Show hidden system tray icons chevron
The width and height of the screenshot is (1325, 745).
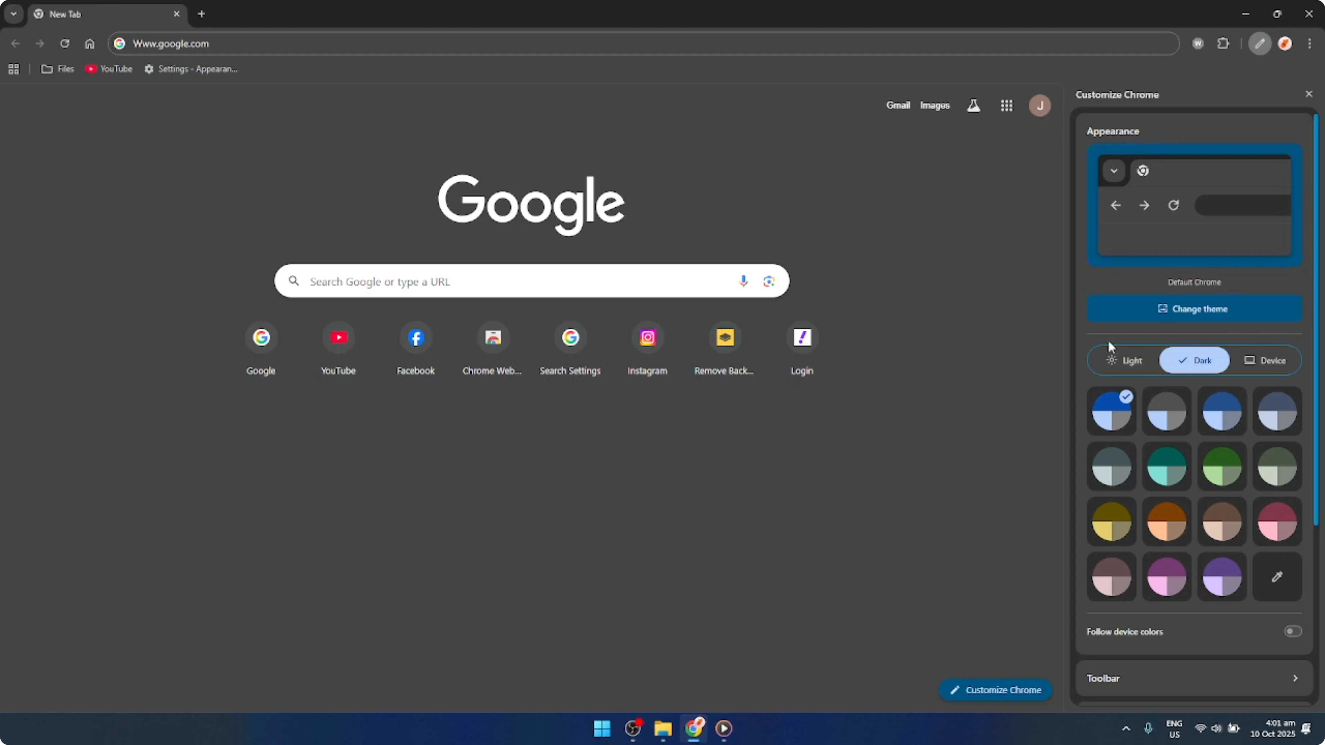point(1126,728)
